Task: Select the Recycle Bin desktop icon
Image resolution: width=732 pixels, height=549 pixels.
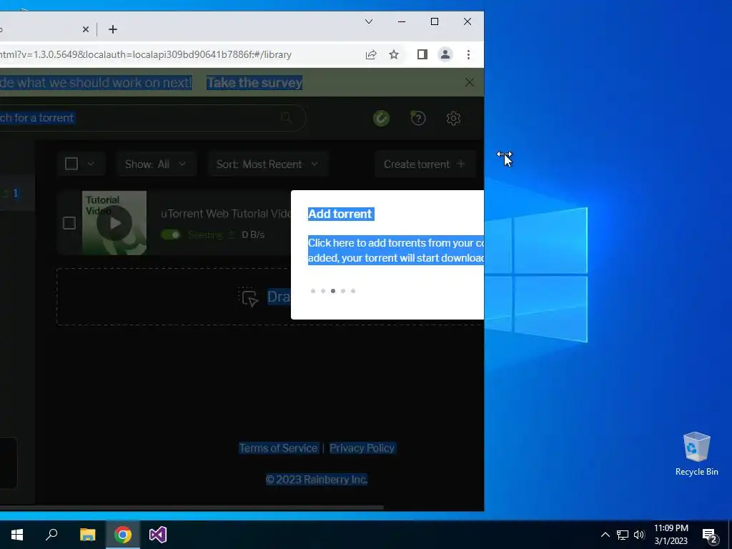Action: tap(696, 454)
